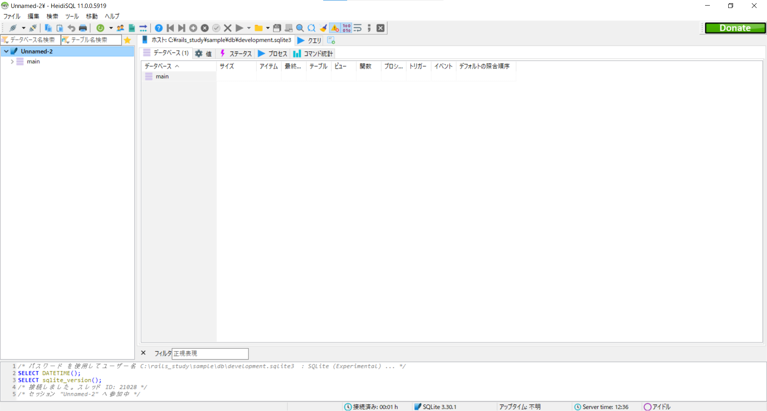Click the favorites star icon
This screenshot has width=767, height=411.
[x=127, y=40]
